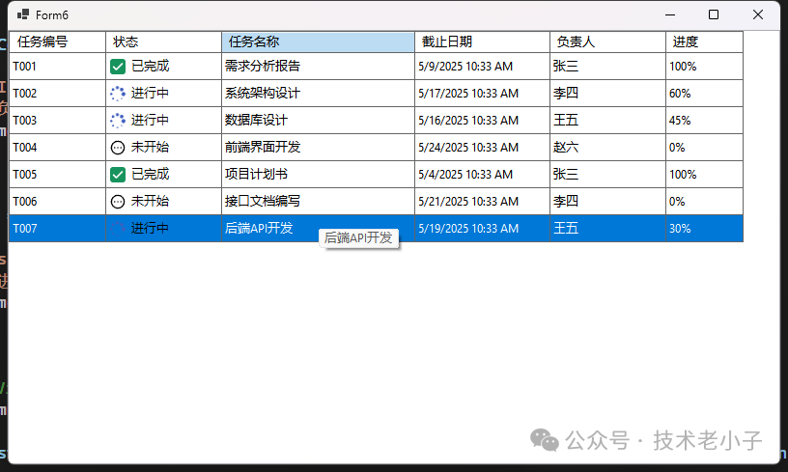Click the spinner status icon for T003
Image resolution: width=788 pixels, height=472 pixels.
click(118, 121)
